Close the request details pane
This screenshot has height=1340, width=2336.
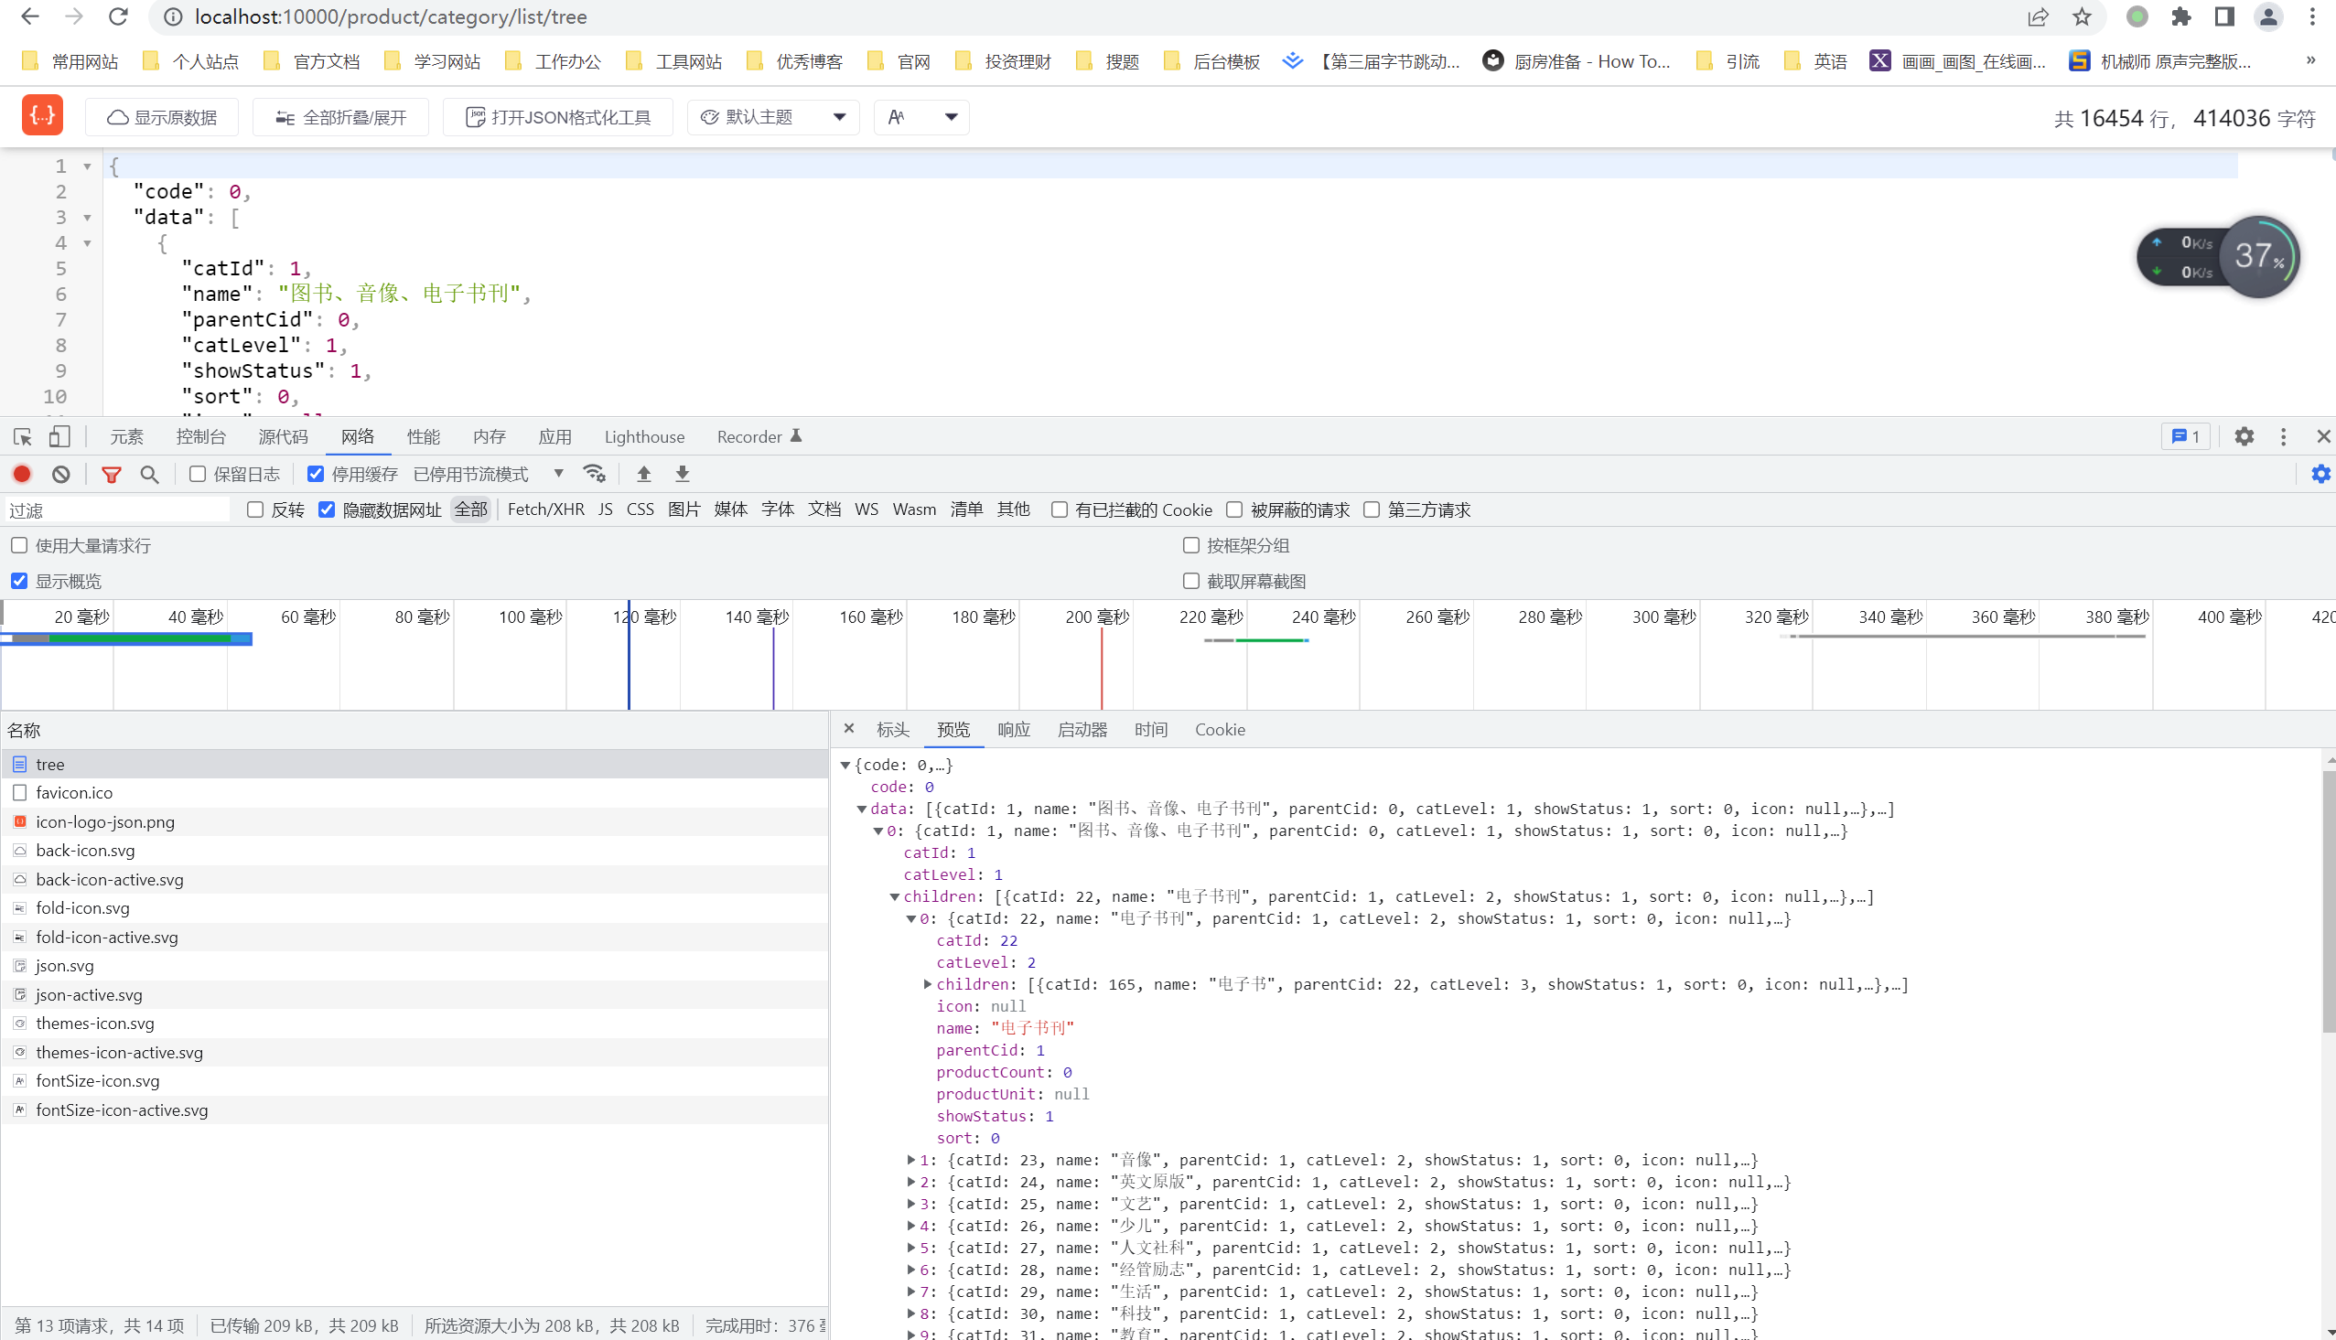click(848, 729)
